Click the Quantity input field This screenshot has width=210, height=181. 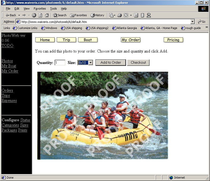60,63
